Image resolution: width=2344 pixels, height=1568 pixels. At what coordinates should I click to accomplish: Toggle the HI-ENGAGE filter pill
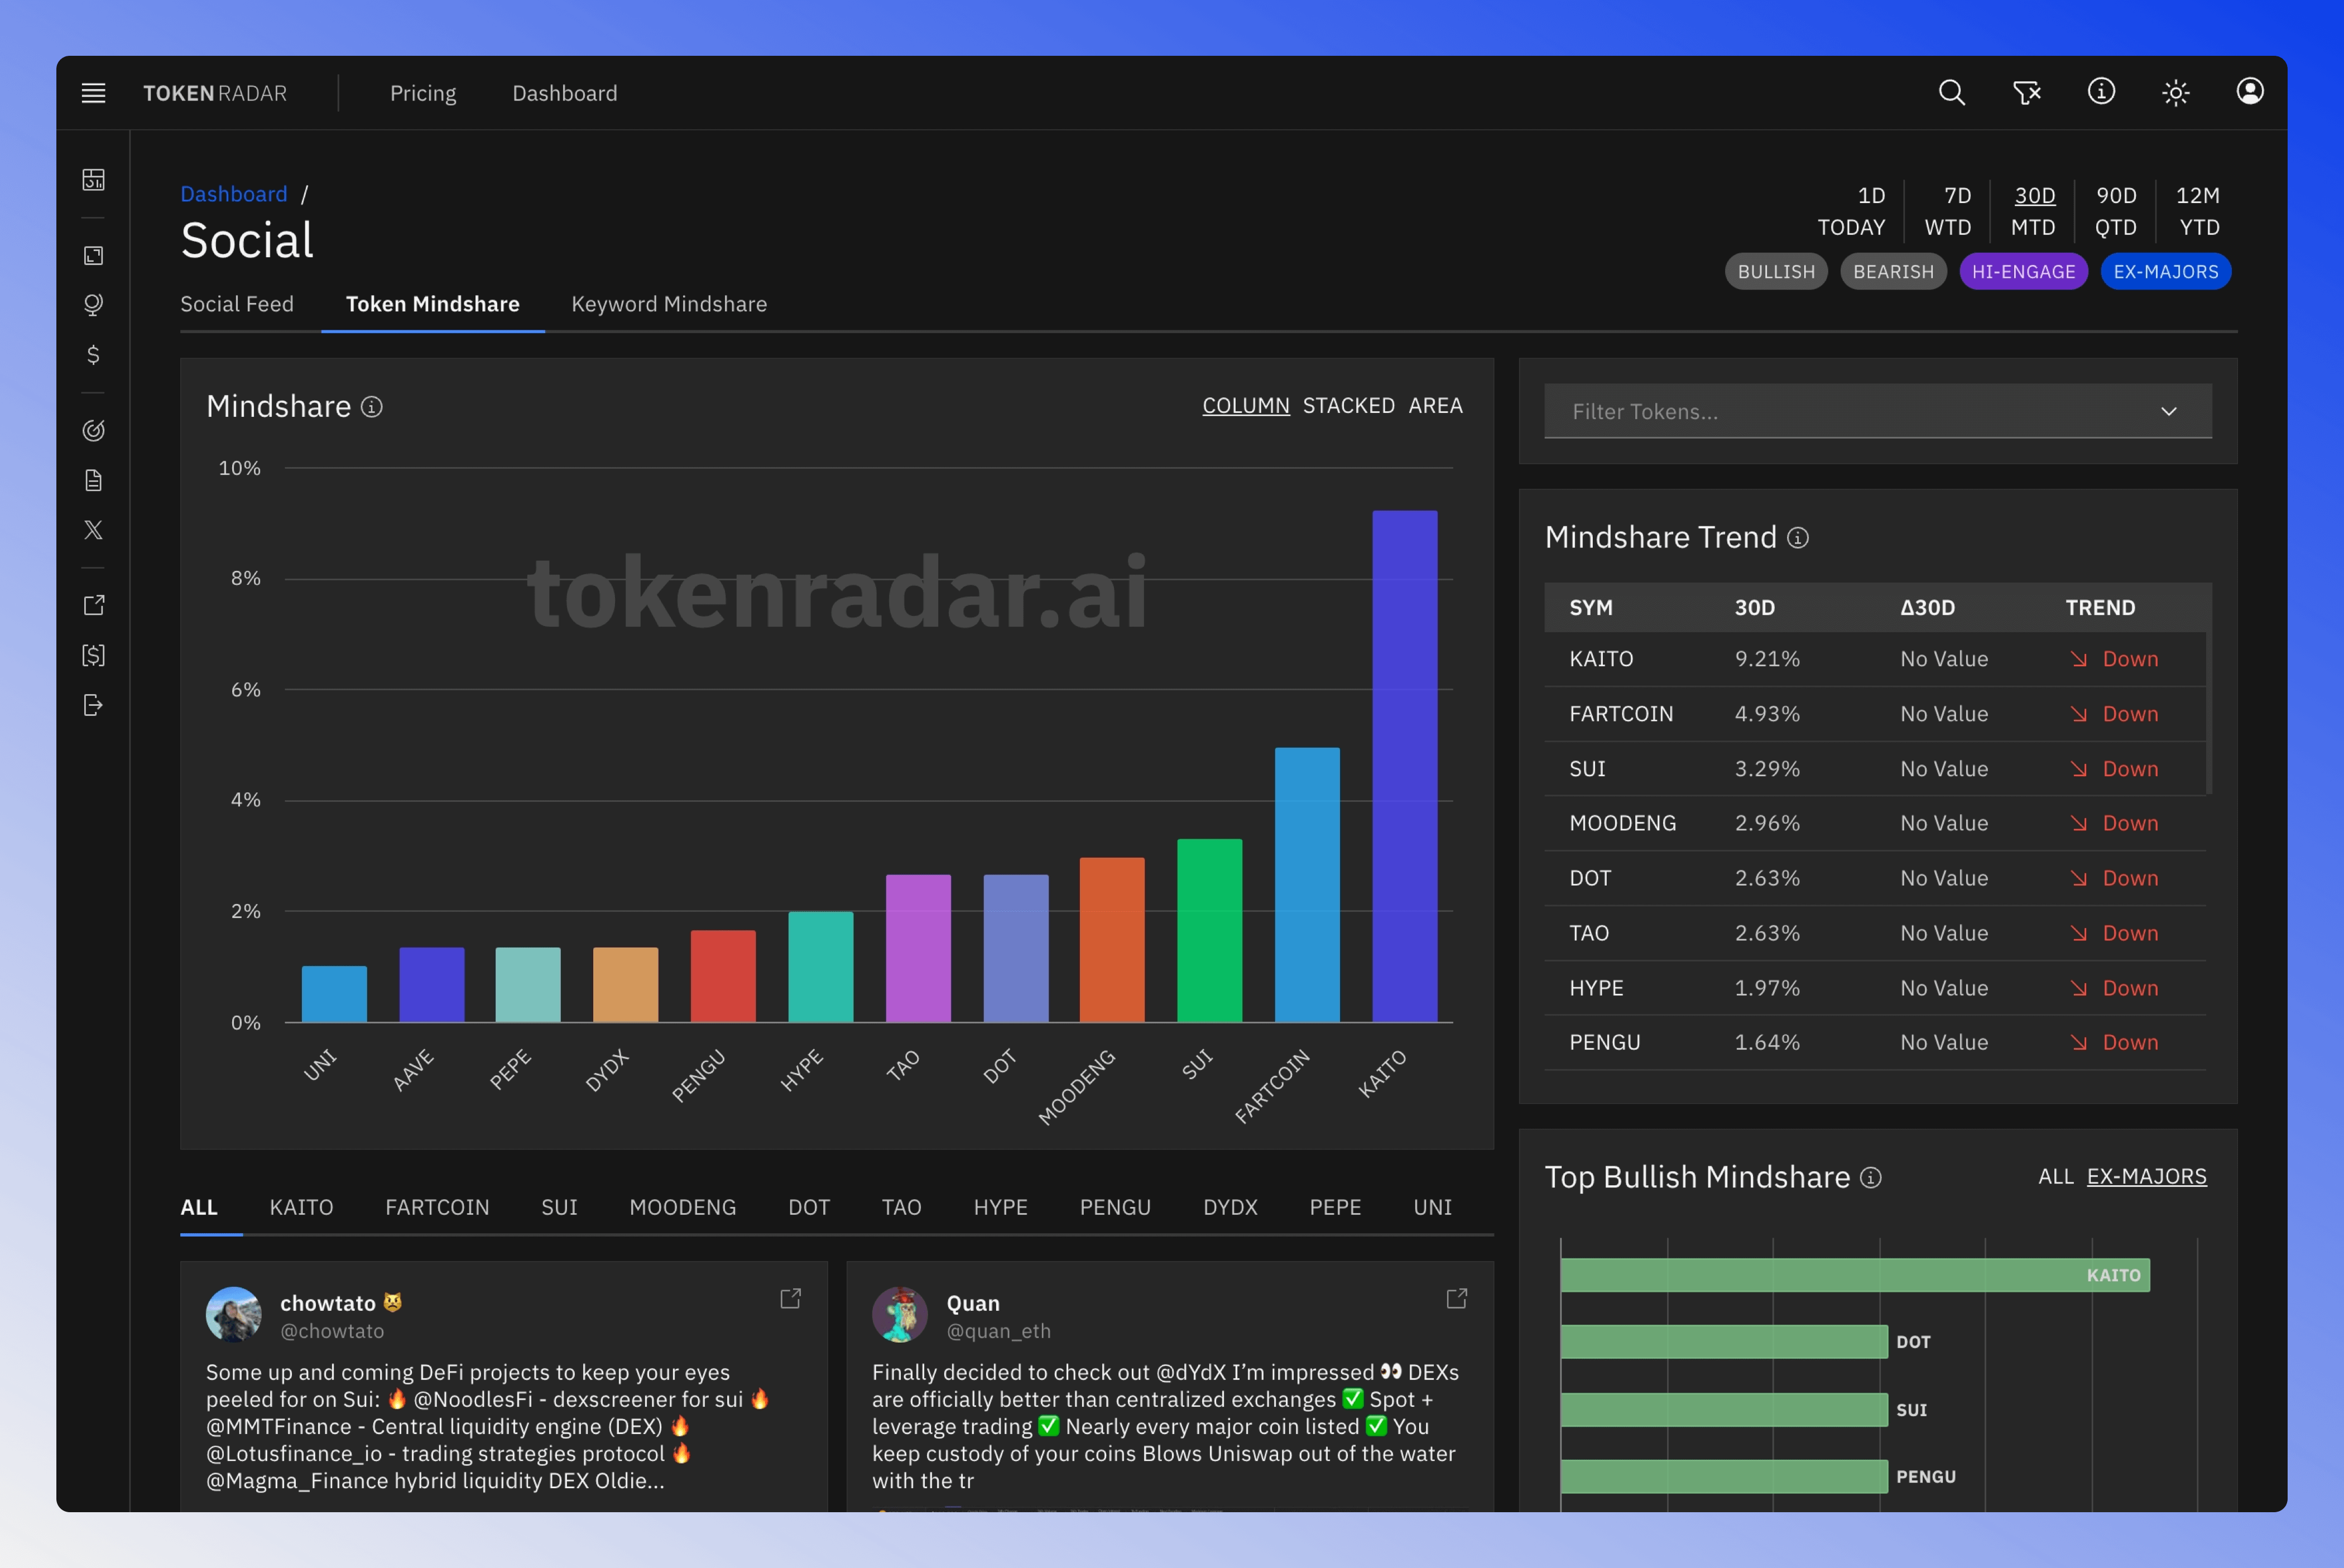point(2023,272)
